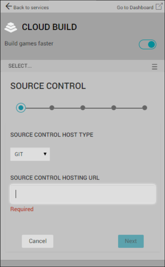The width and height of the screenshot is (165, 267).
Task: Disable the Cloud Build service toggle
Action: click(148, 44)
